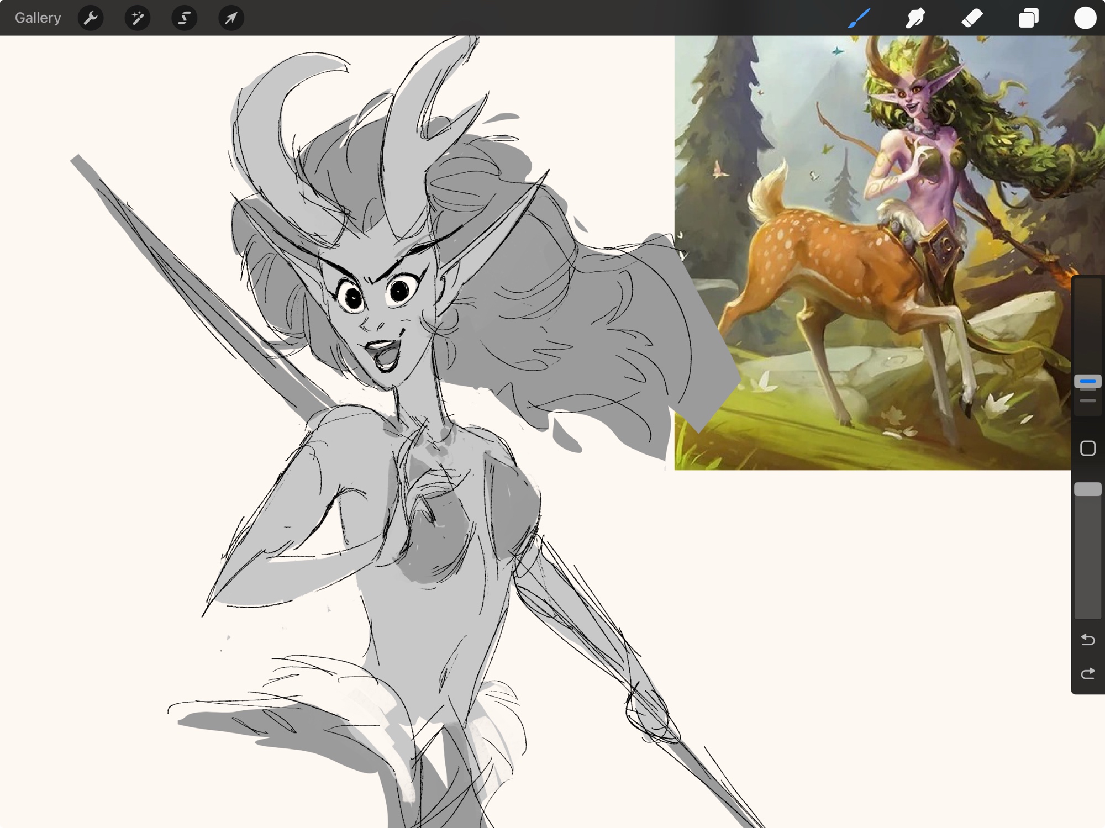Open the Gallery view
The height and width of the screenshot is (828, 1105).
[38, 18]
